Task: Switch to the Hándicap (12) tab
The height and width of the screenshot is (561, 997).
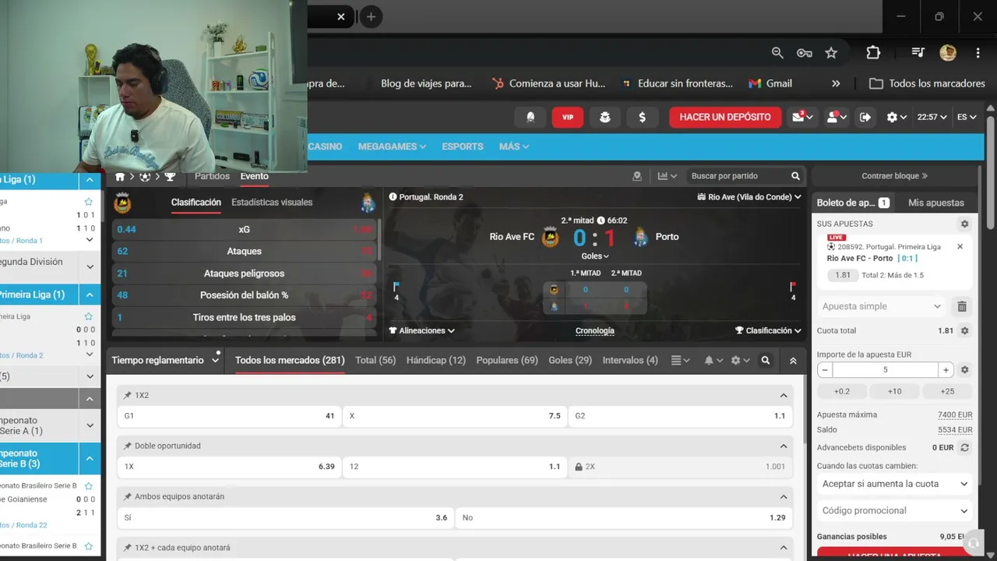Action: (x=436, y=360)
